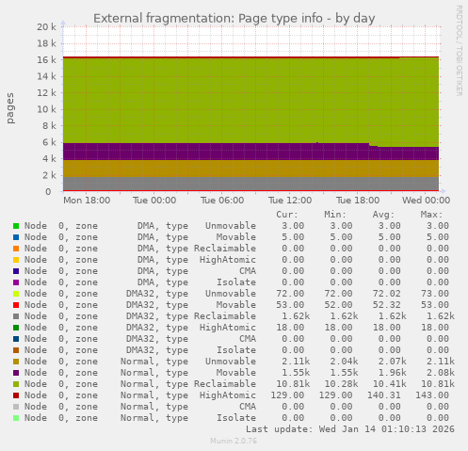Click the 'DMA32, type Isolate' legend label
This screenshot has height=451, width=468.
tap(191, 350)
